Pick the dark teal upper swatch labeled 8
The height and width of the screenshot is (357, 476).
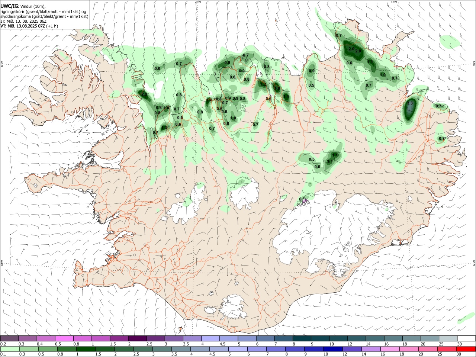302,339
